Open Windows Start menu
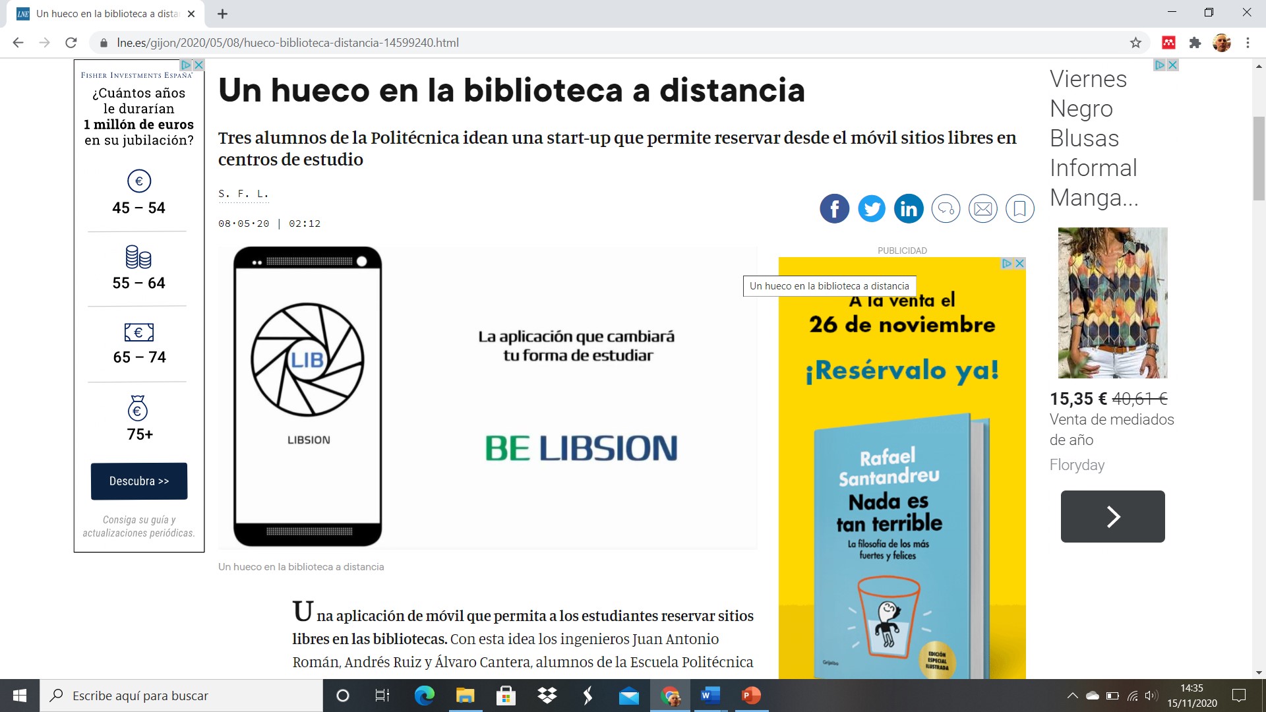The image size is (1266, 712). point(20,696)
